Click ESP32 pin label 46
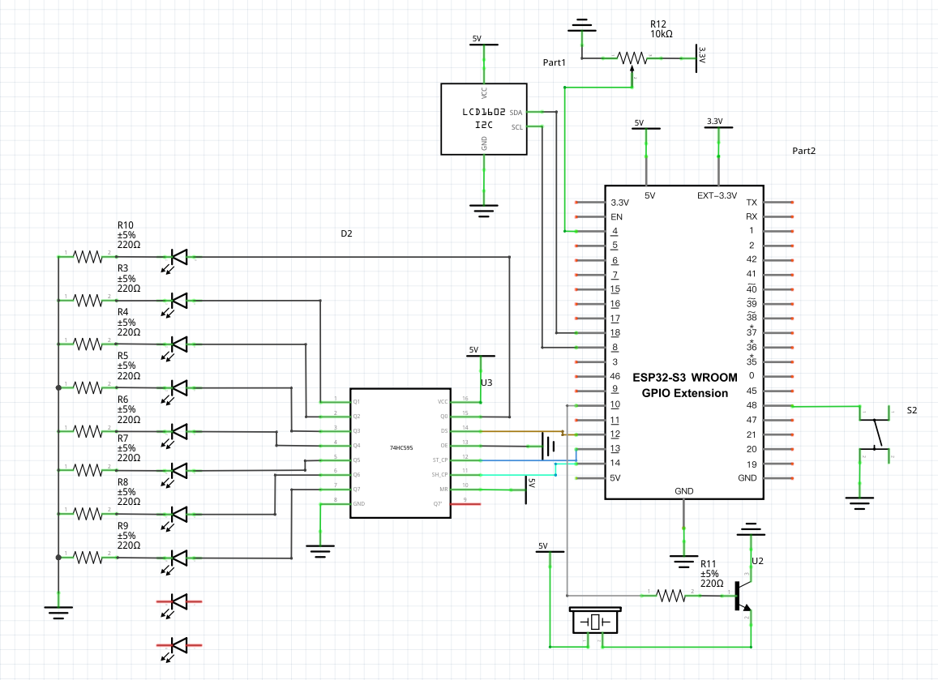This screenshot has height=680, width=938. (x=615, y=376)
